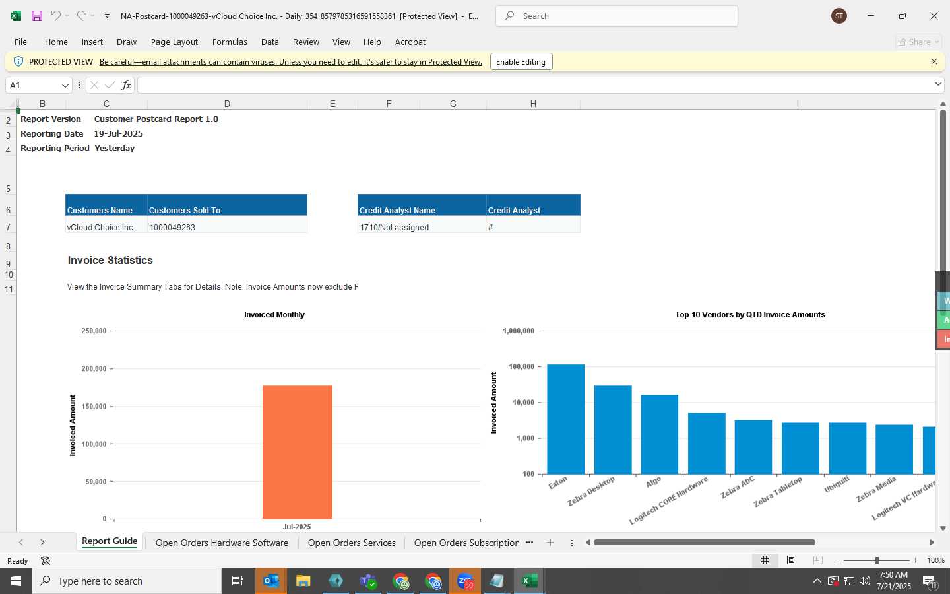950x594 pixels.
Task: Open the File menu
Action: pos(20,42)
